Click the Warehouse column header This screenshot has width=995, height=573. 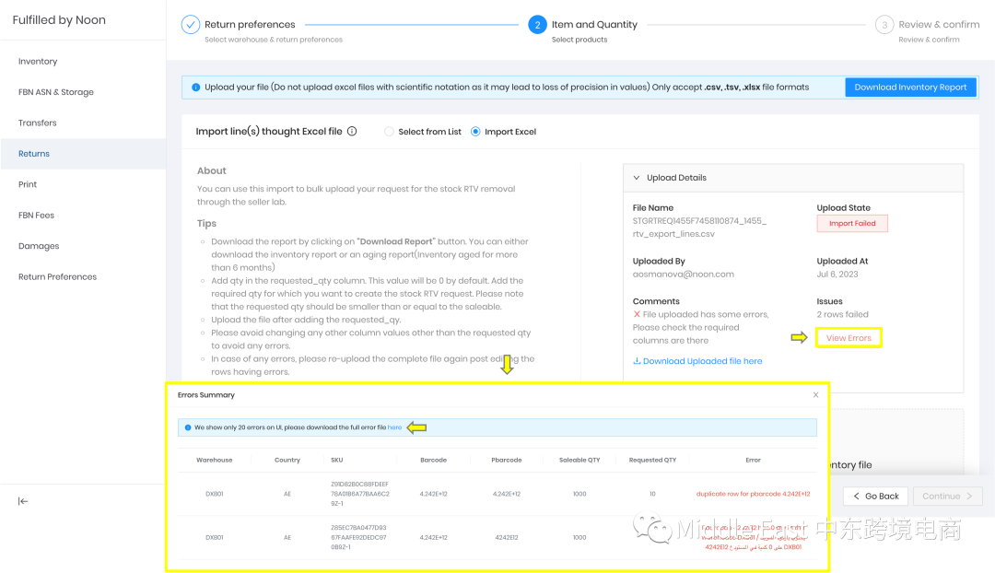click(x=215, y=460)
